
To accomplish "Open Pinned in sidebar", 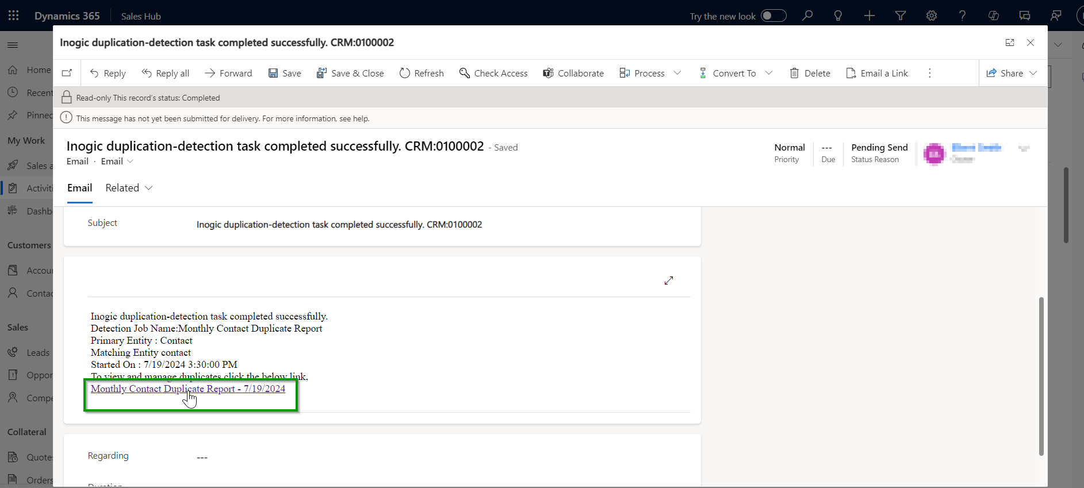I will 29,115.
